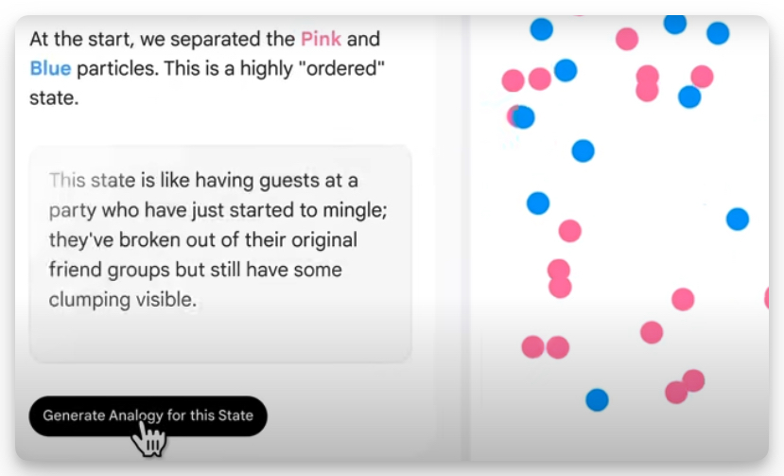The width and height of the screenshot is (784, 476).
Task: Click the pink particle cut off at the right edge
Action: point(773,299)
